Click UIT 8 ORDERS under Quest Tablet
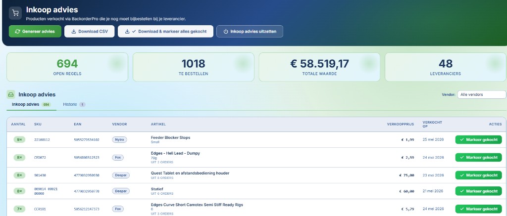The height and width of the screenshot is (216, 507). [x=162, y=178]
